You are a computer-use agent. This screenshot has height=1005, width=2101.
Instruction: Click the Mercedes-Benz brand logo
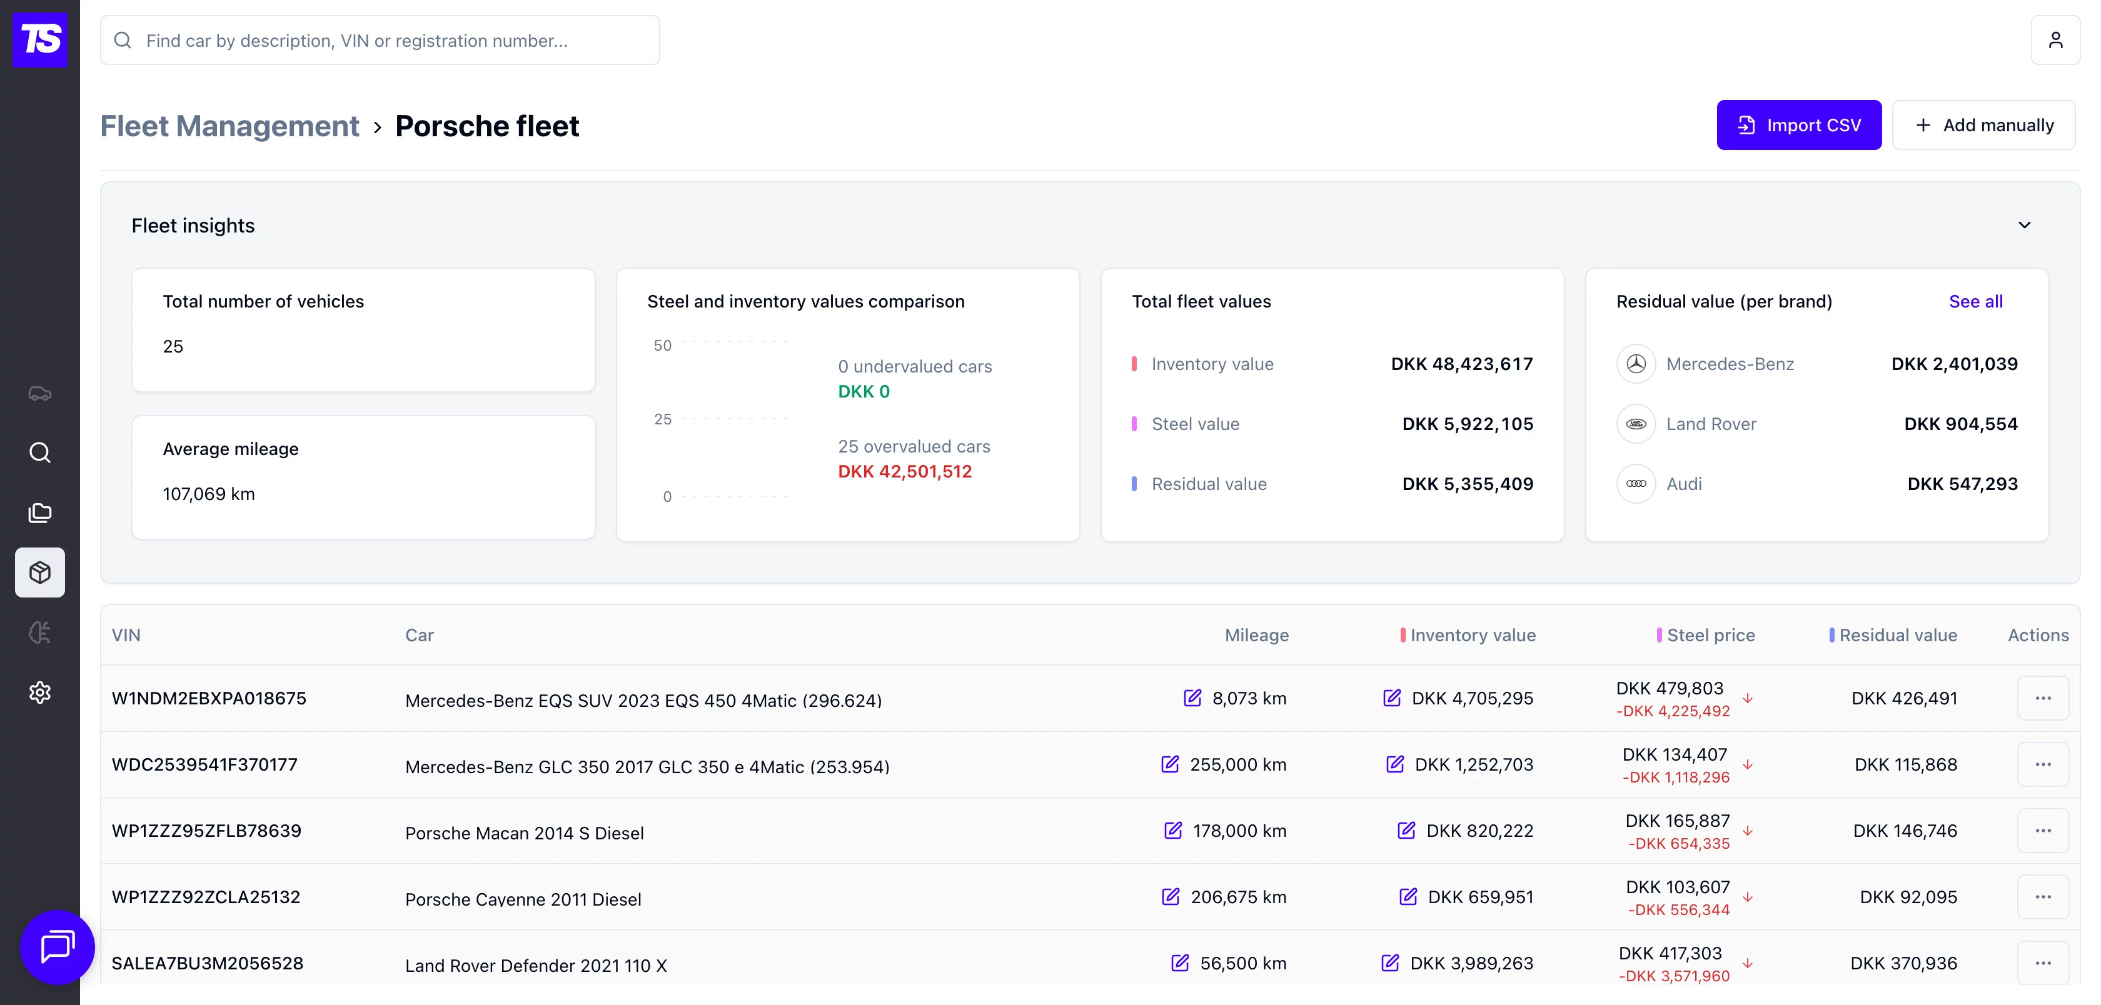click(1636, 364)
